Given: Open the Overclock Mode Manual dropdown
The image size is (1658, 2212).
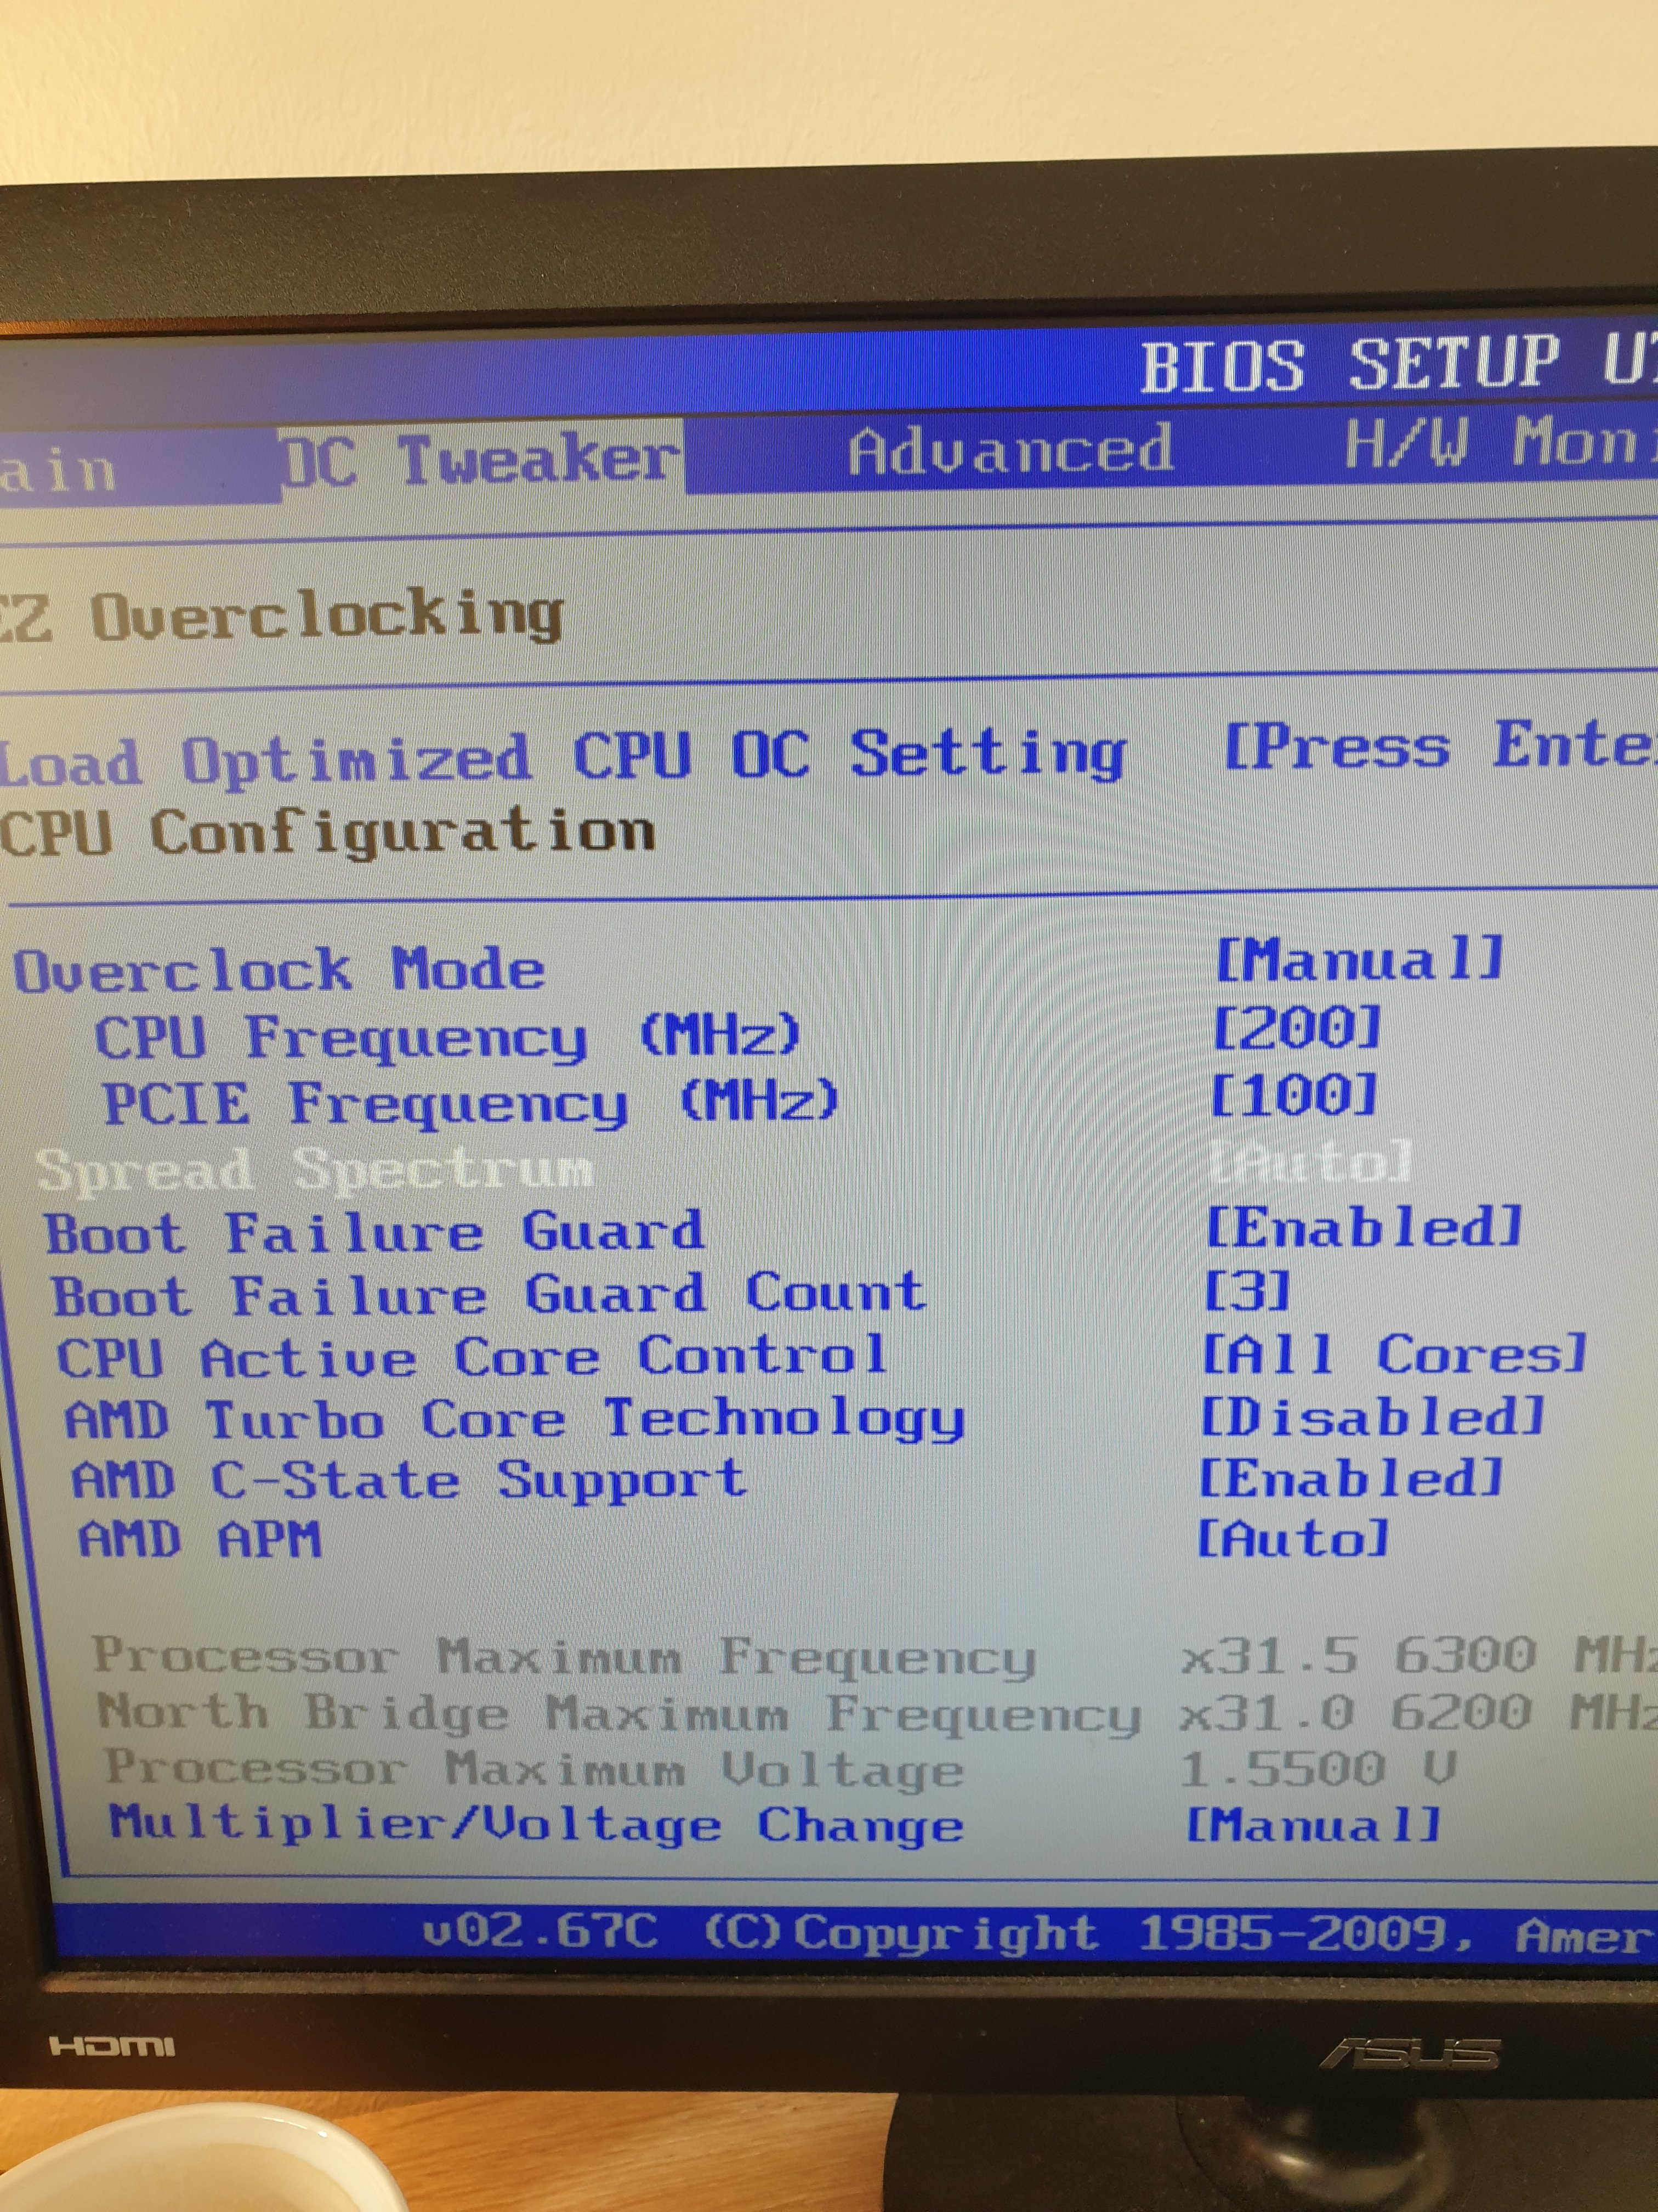Looking at the screenshot, I should click(1359, 960).
